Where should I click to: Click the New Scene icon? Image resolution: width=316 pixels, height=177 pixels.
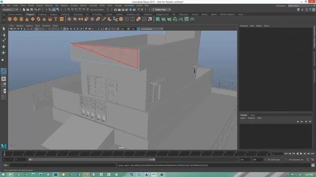(x=24, y=9)
